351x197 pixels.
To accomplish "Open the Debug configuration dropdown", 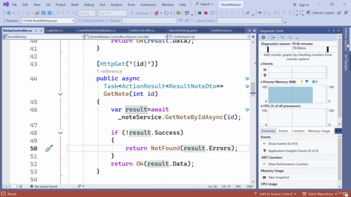I will point(87,13).
